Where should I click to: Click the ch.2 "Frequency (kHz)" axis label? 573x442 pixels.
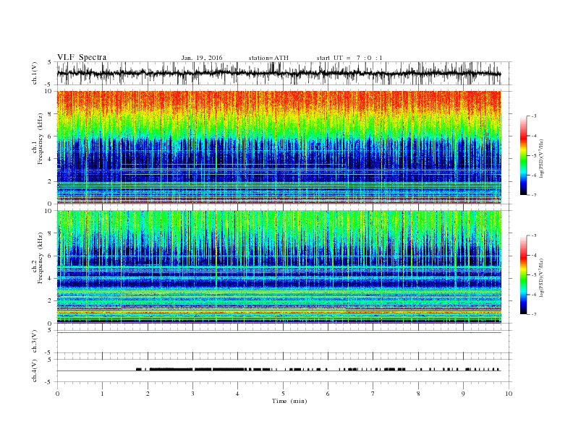coord(41,260)
